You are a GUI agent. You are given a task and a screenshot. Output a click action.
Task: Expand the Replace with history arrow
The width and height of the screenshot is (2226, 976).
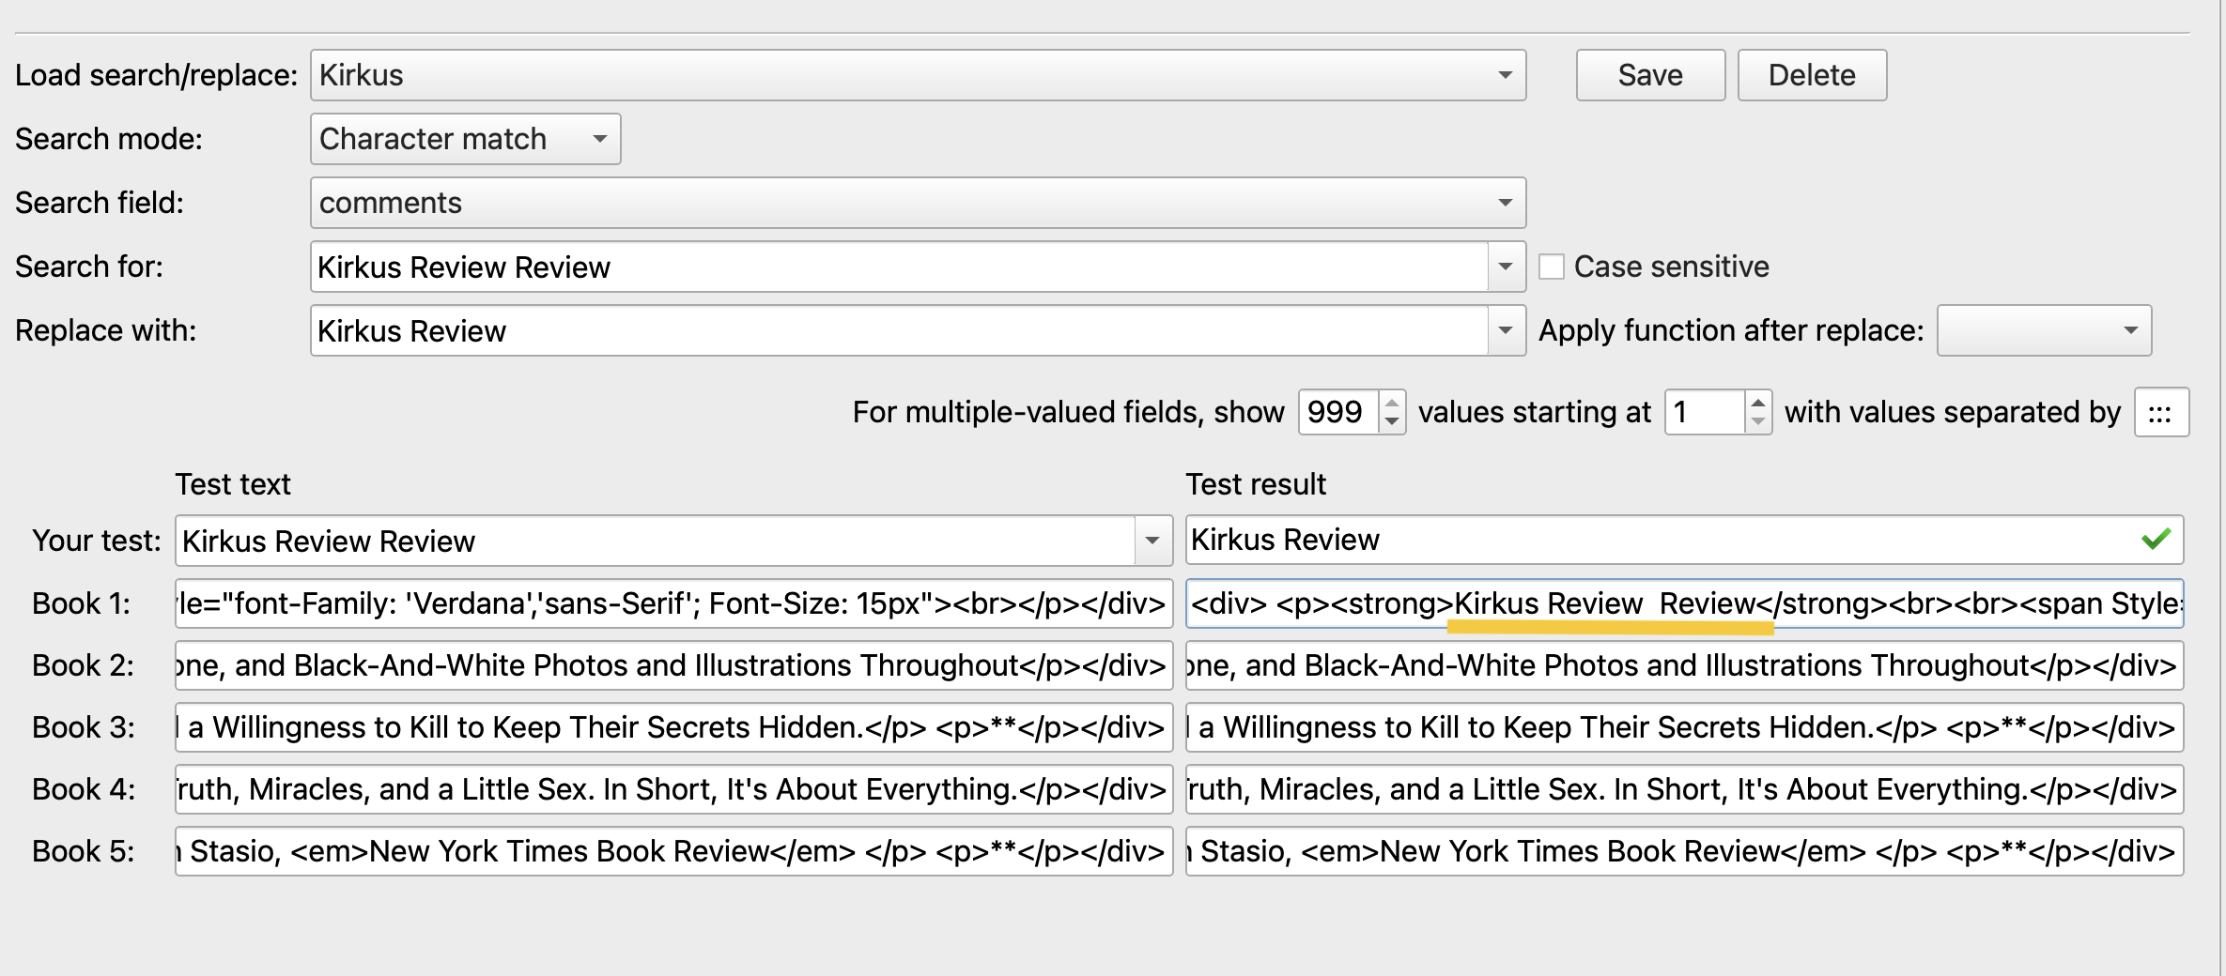pos(1506,331)
